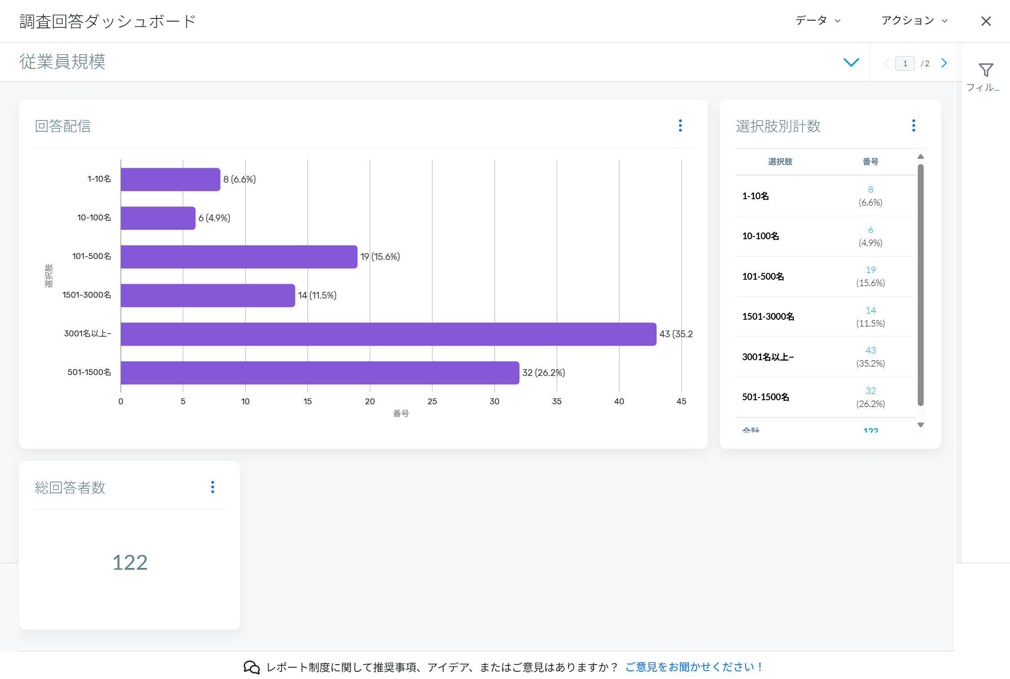Click the 3001名以上~ bar in chart
This screenshot has width=1010, height=679.
(389, 334)
